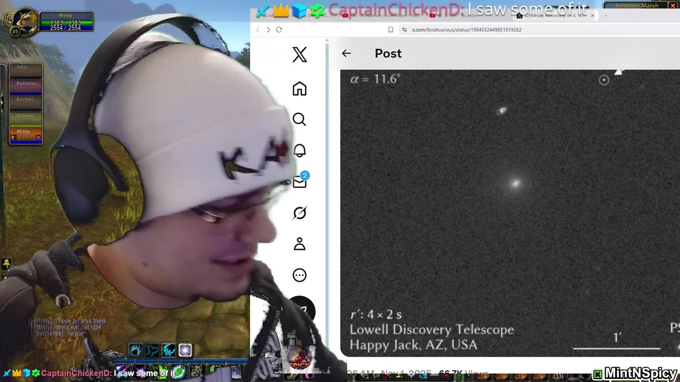Open site settings icon in address bar
This screenshot has width=680, height=382.
pos(404,30)
